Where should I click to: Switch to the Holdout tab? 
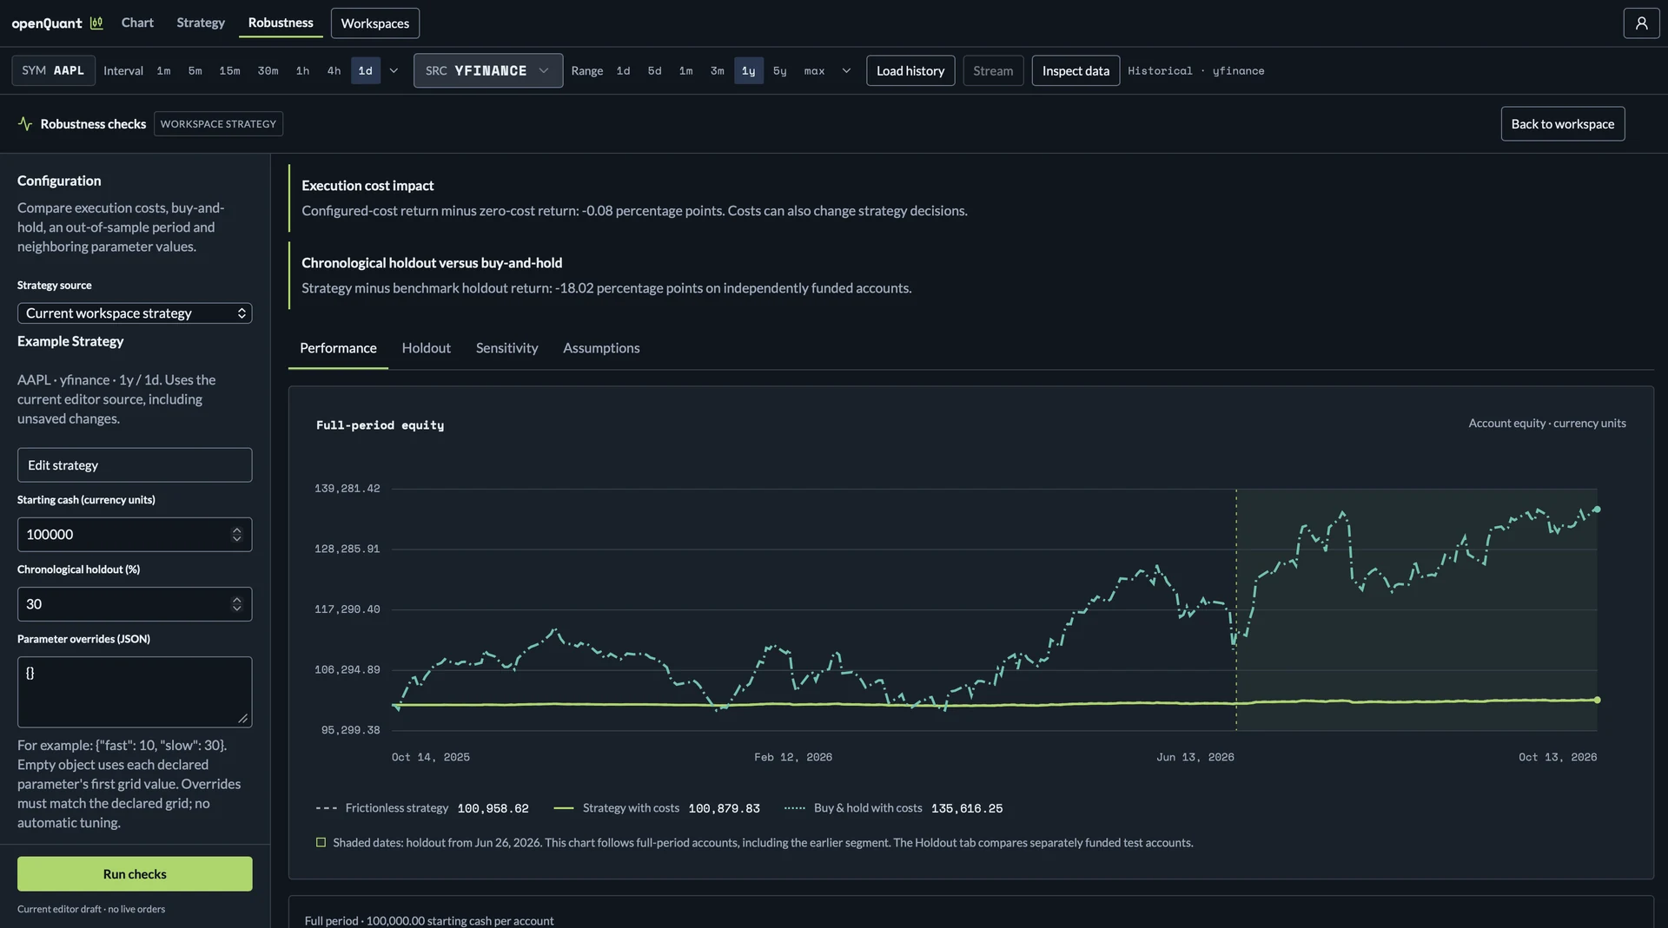pyautogui.click(x=426, y=348)
